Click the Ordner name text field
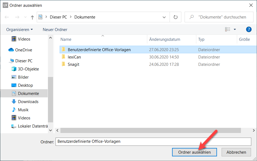Screen dimensions: 257x161 (x=153, y=141)
